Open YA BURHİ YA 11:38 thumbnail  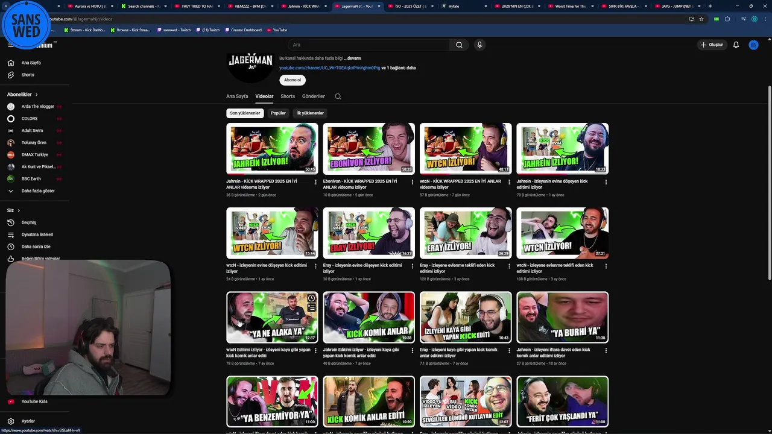[562, 317]
